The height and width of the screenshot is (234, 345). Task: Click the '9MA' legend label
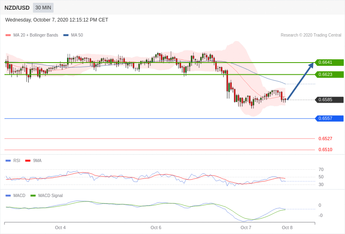37,161
